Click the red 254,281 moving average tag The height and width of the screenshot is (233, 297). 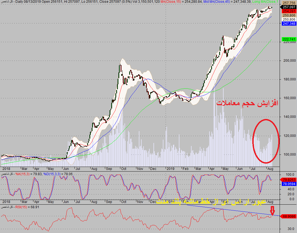289,11
